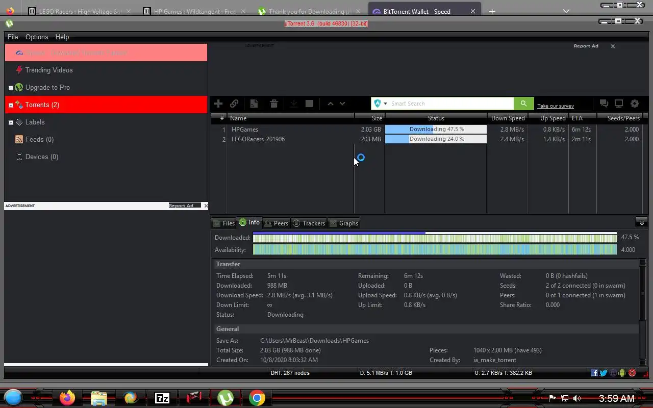Click the Downloaded pieces bar

pyautogui.click(x=435, y=238)
